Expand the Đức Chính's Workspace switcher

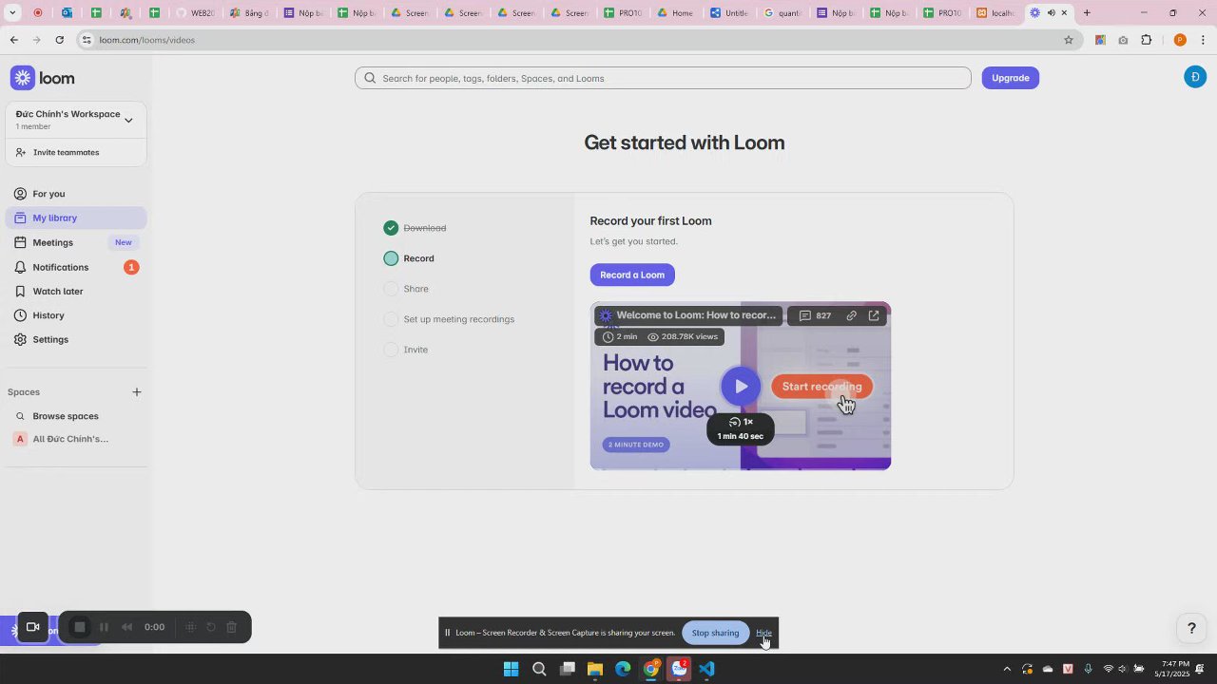coord(76,120)
